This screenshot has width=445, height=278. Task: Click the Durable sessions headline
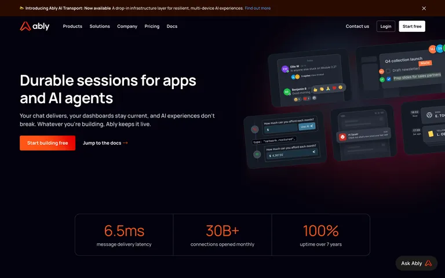click(x=108, y=89)
